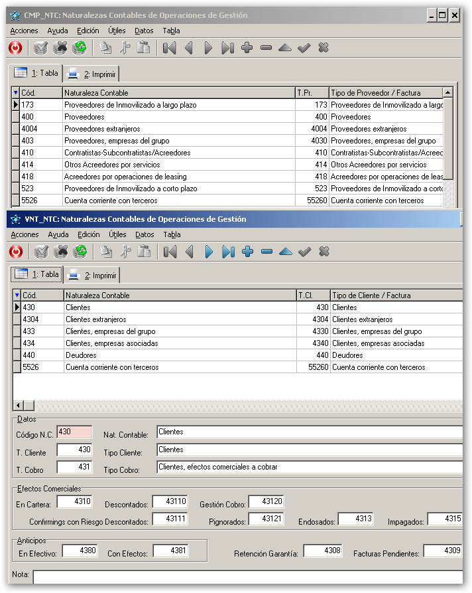
Task: Open Acciones menu in CMP_NTC window
Action: (24, 31)
